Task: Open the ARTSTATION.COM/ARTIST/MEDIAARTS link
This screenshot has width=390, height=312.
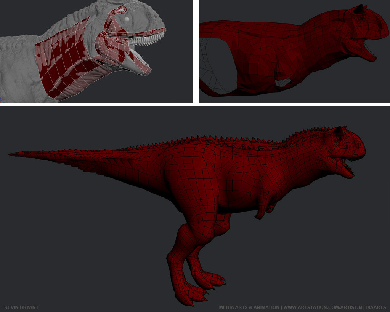Action: [335, 307]
